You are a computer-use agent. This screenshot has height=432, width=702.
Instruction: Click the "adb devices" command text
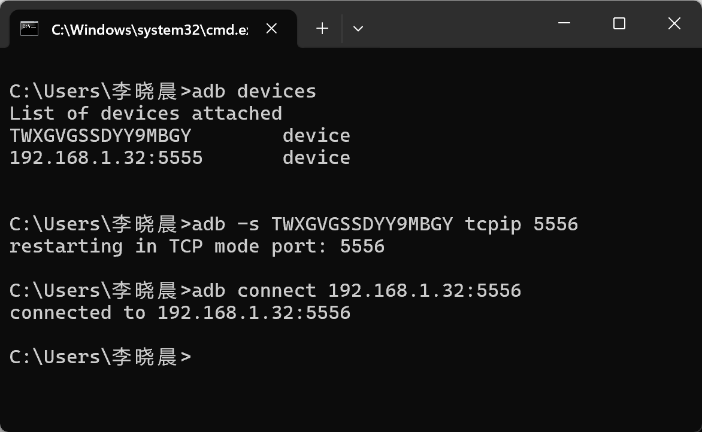pyautogui.click(x=253, y=91)
